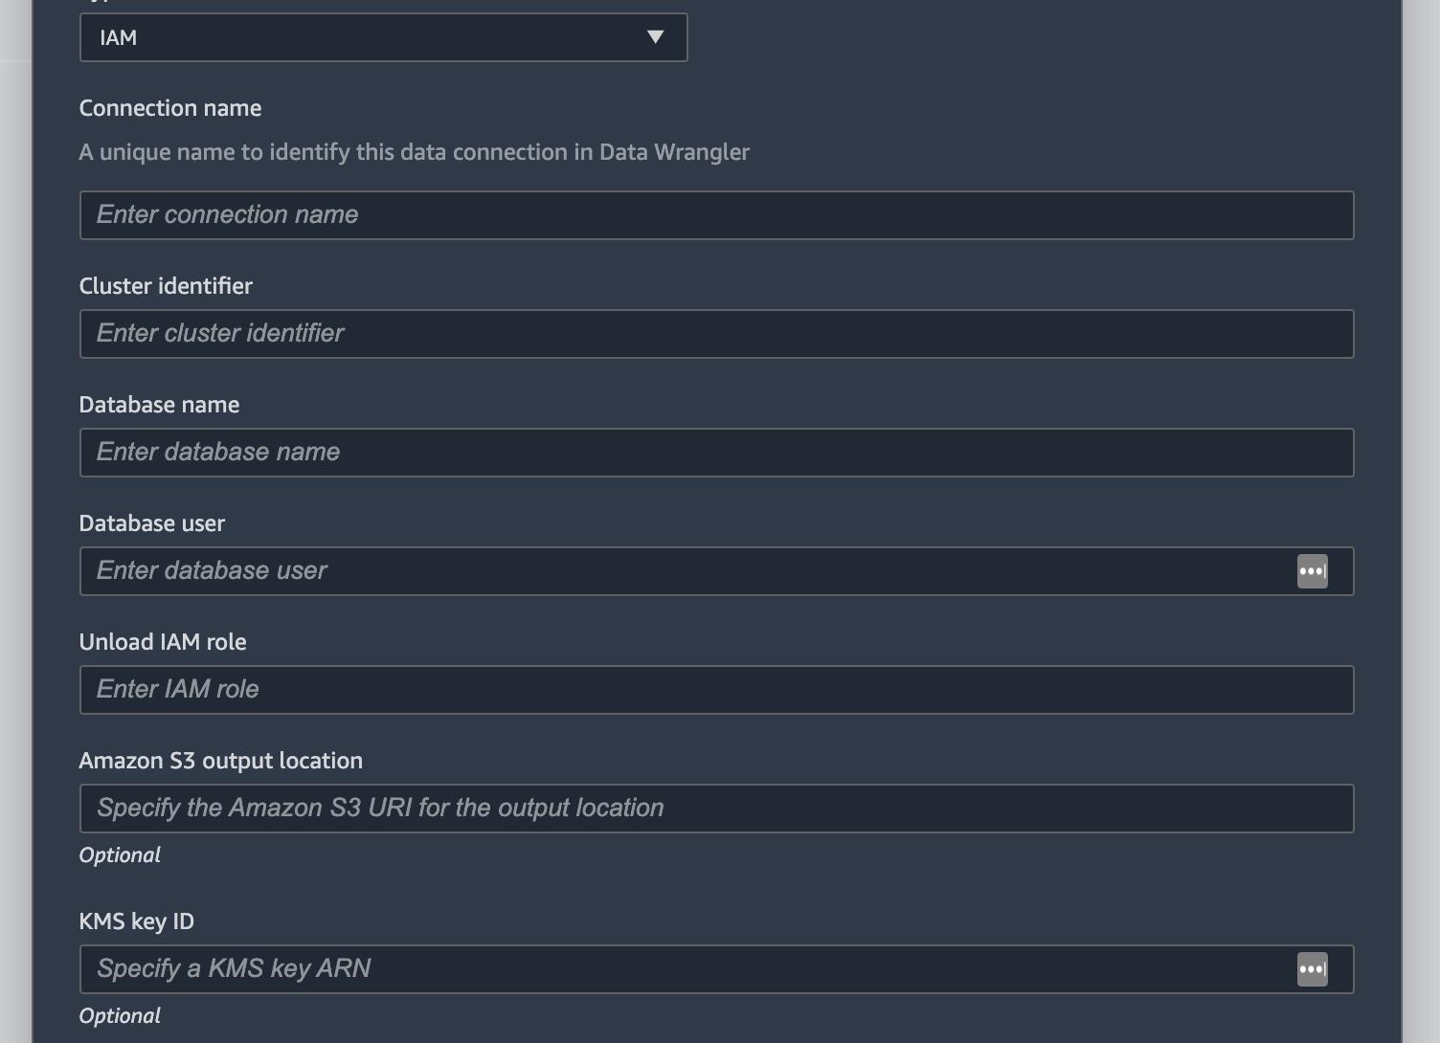Screen dimensions: 1440x1043
Task: Click the Enter IAM role input
Action: click(716, 690)
